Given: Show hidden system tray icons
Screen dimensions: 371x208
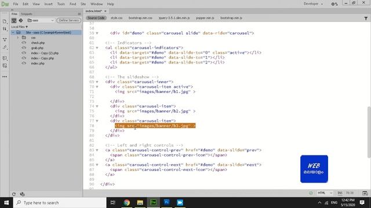Looking at the screenshot, I should pos(319,203).
